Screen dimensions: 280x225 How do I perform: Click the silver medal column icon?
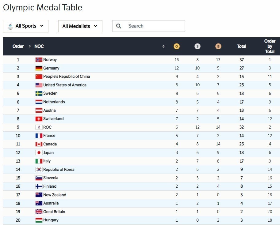tap(197, 47)
